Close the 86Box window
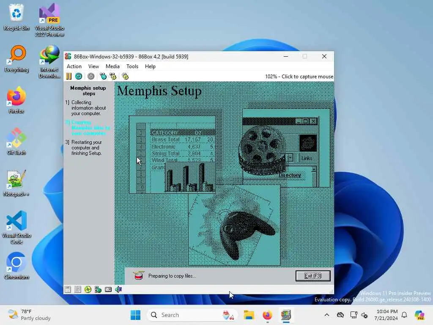This screenshot has height=325, width=433. click(324, 56)
